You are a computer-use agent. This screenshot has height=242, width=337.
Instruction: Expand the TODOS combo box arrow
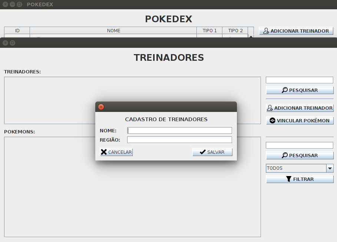330,168
